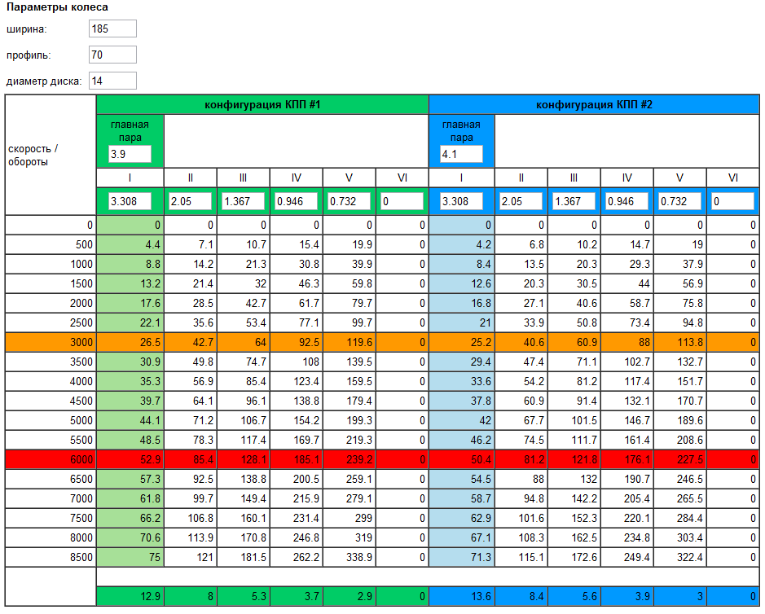Click the 8500 rpm row label
The height and width of the screenshot is (614, 765).
tap(51, 557)
